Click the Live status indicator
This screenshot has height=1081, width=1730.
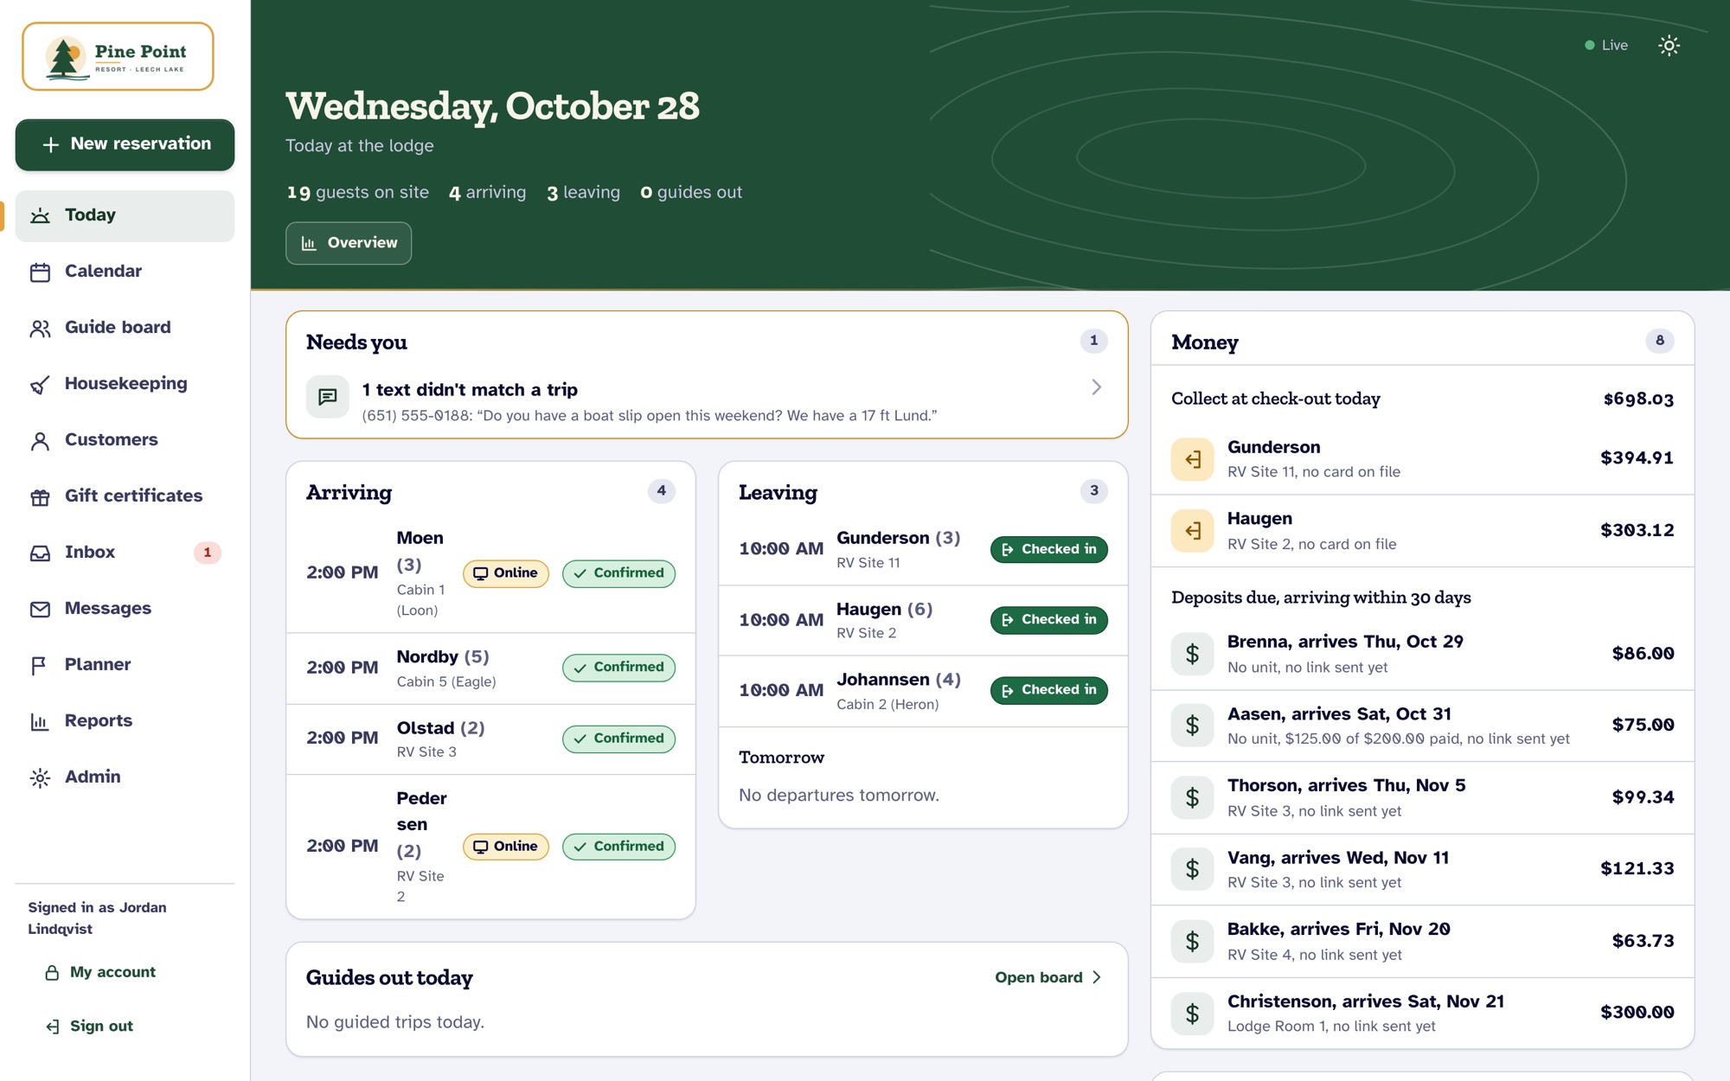(x=1606, y=46)
